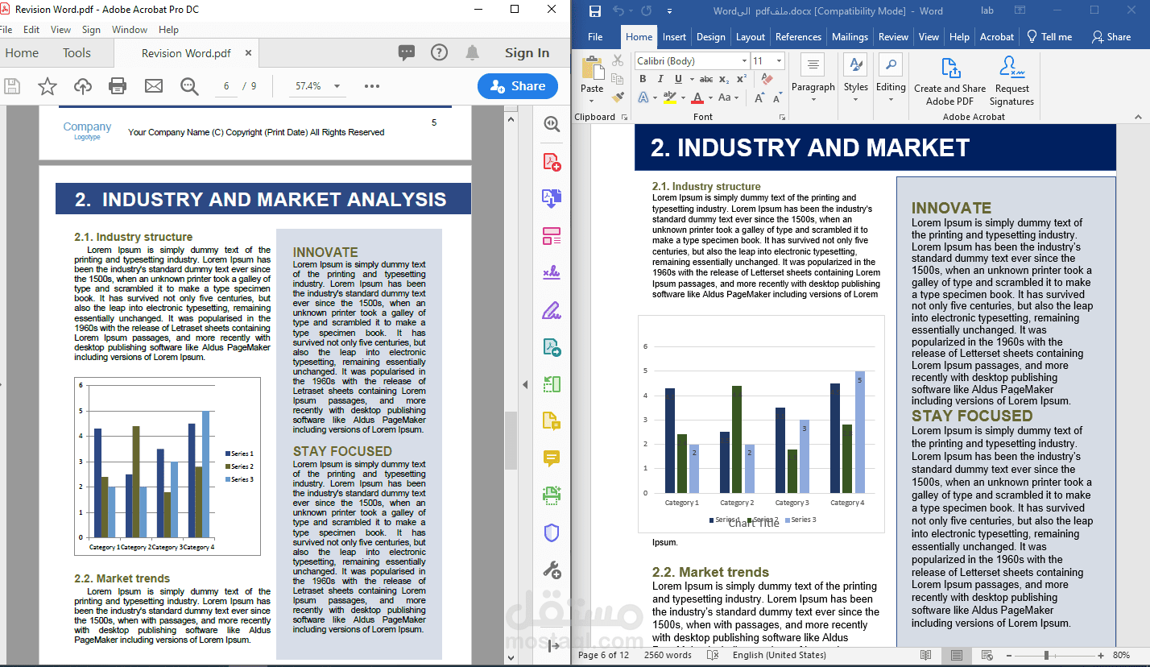Screen dimensions: 1150x667
Task: Open the Acrobat help question mark icon
Action: coord(439,53)
